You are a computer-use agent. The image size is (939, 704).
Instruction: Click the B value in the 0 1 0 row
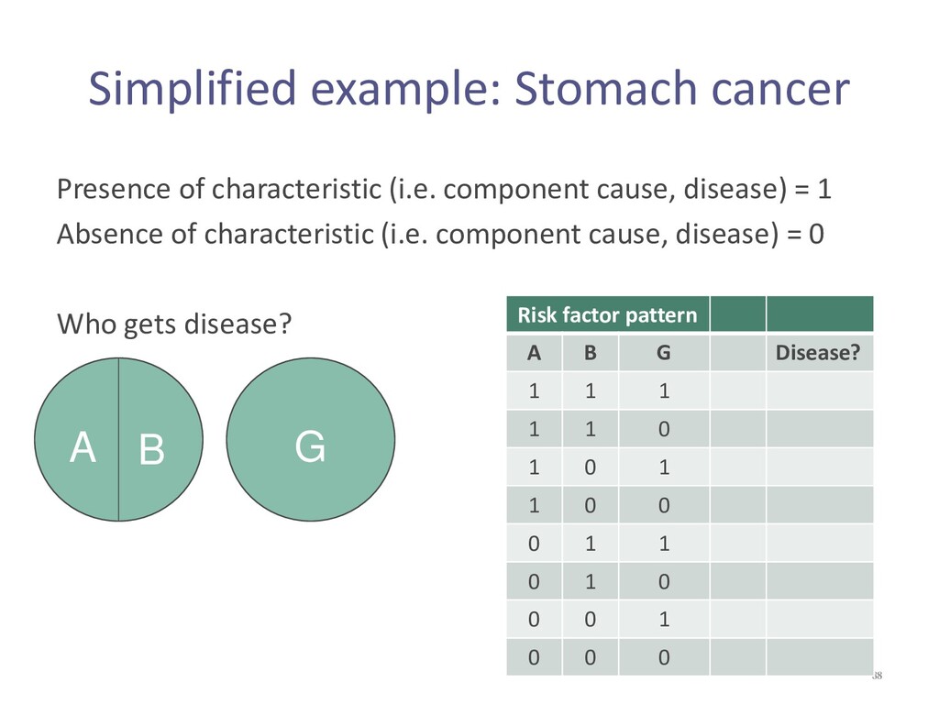[x=590, y=581]
